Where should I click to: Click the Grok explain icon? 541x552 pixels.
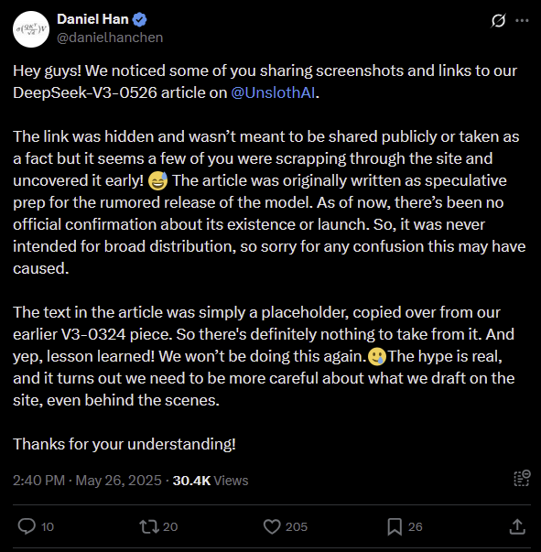click(x=498, y=20)
